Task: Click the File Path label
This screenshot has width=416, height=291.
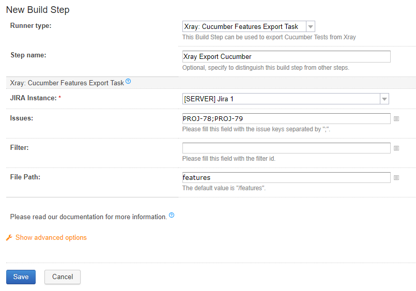Action: coord(25,177)
